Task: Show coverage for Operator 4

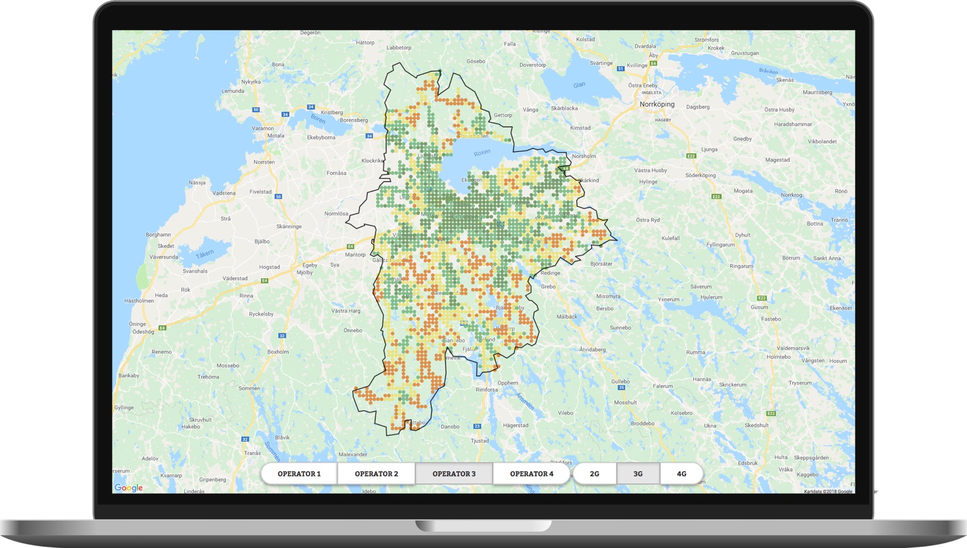Action: [531, 474]
